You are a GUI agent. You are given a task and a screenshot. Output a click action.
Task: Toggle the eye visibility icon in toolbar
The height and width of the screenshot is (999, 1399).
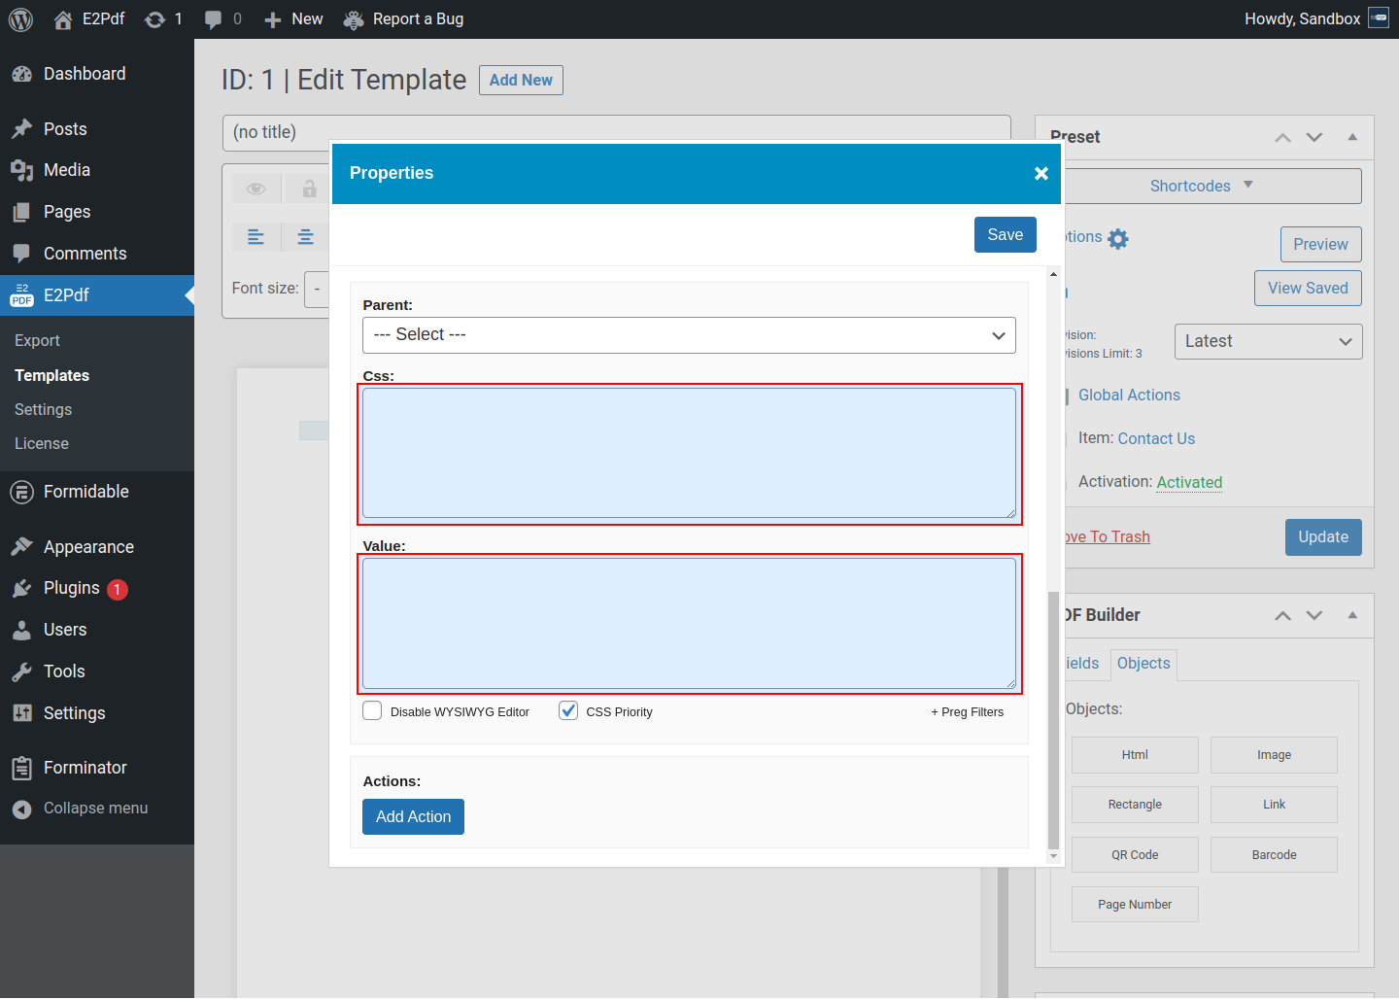tap(256, 189)
